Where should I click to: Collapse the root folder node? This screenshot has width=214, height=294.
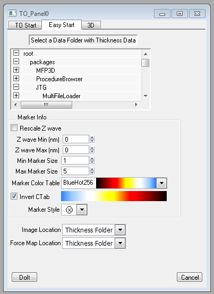(x=16, y=53)
